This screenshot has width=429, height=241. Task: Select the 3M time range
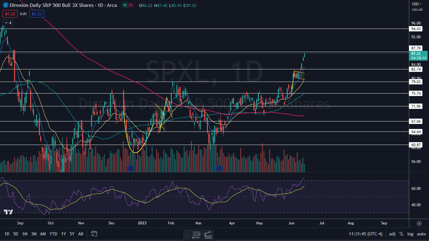click(34, 234)
